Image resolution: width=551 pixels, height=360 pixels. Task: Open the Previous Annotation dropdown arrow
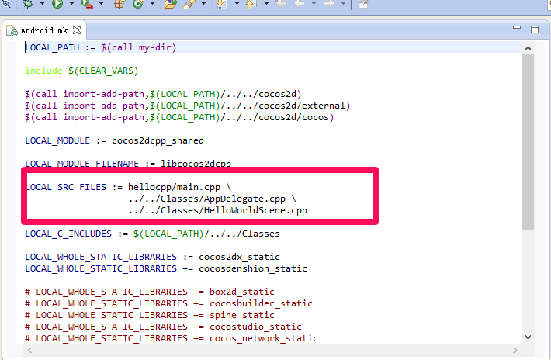tap(266, 4)
